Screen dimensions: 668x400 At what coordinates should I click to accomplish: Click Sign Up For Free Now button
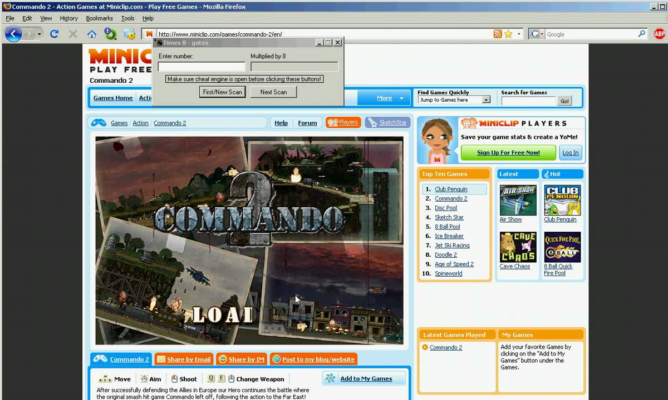(508, 153)
